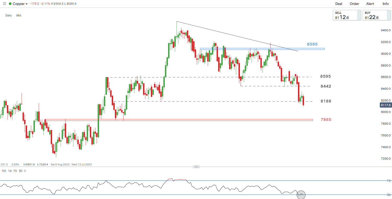
Task: Select the black 8595 level label
Action: (x=325, y=76)
